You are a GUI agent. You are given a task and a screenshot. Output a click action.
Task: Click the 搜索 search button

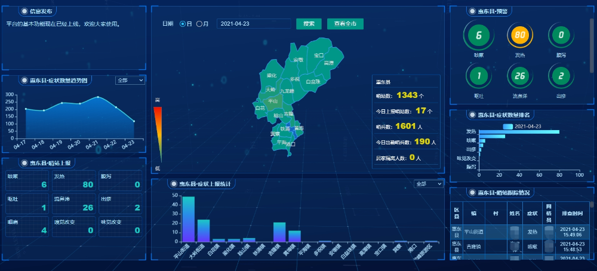tap(309, 24)
